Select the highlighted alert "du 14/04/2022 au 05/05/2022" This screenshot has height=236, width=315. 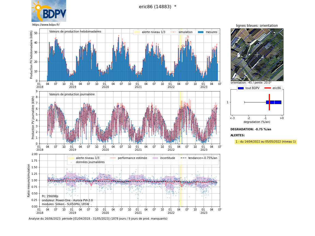click(x=266, y=142)
